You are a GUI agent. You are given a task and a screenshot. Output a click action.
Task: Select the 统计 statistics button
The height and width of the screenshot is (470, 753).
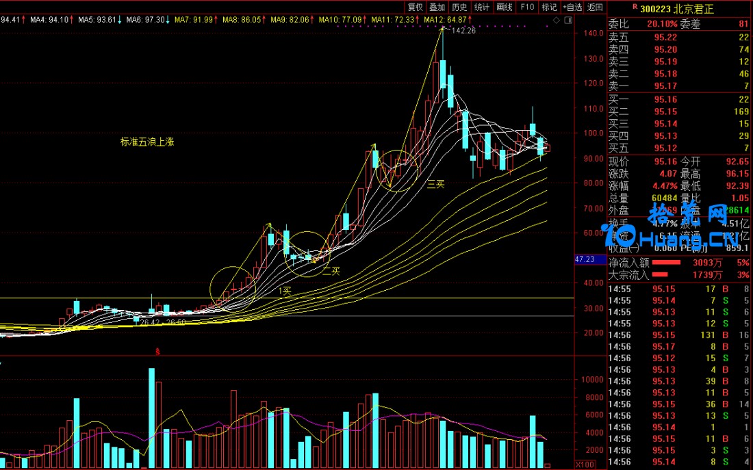pos(481,8)
